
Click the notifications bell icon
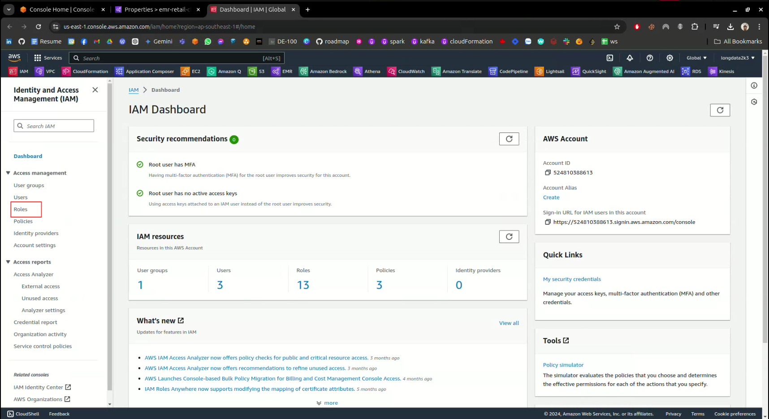pos(630,58)
